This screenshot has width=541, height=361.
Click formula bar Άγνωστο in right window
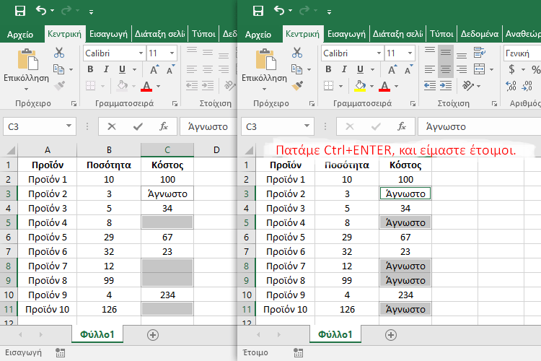coord(446,127)
